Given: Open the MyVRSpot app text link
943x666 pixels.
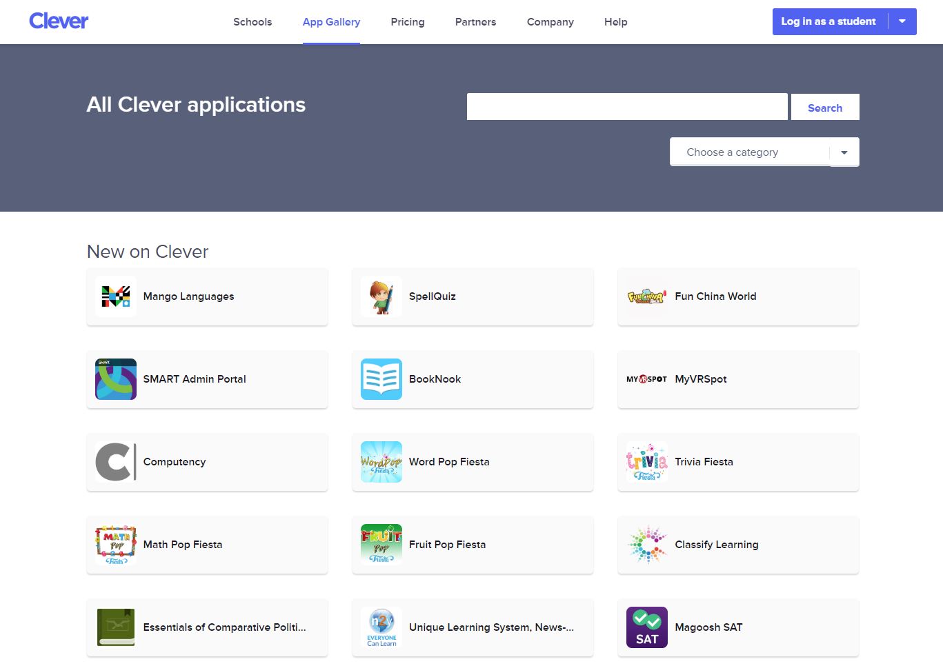Looking at the screenshot, I should tap(701, 379).
